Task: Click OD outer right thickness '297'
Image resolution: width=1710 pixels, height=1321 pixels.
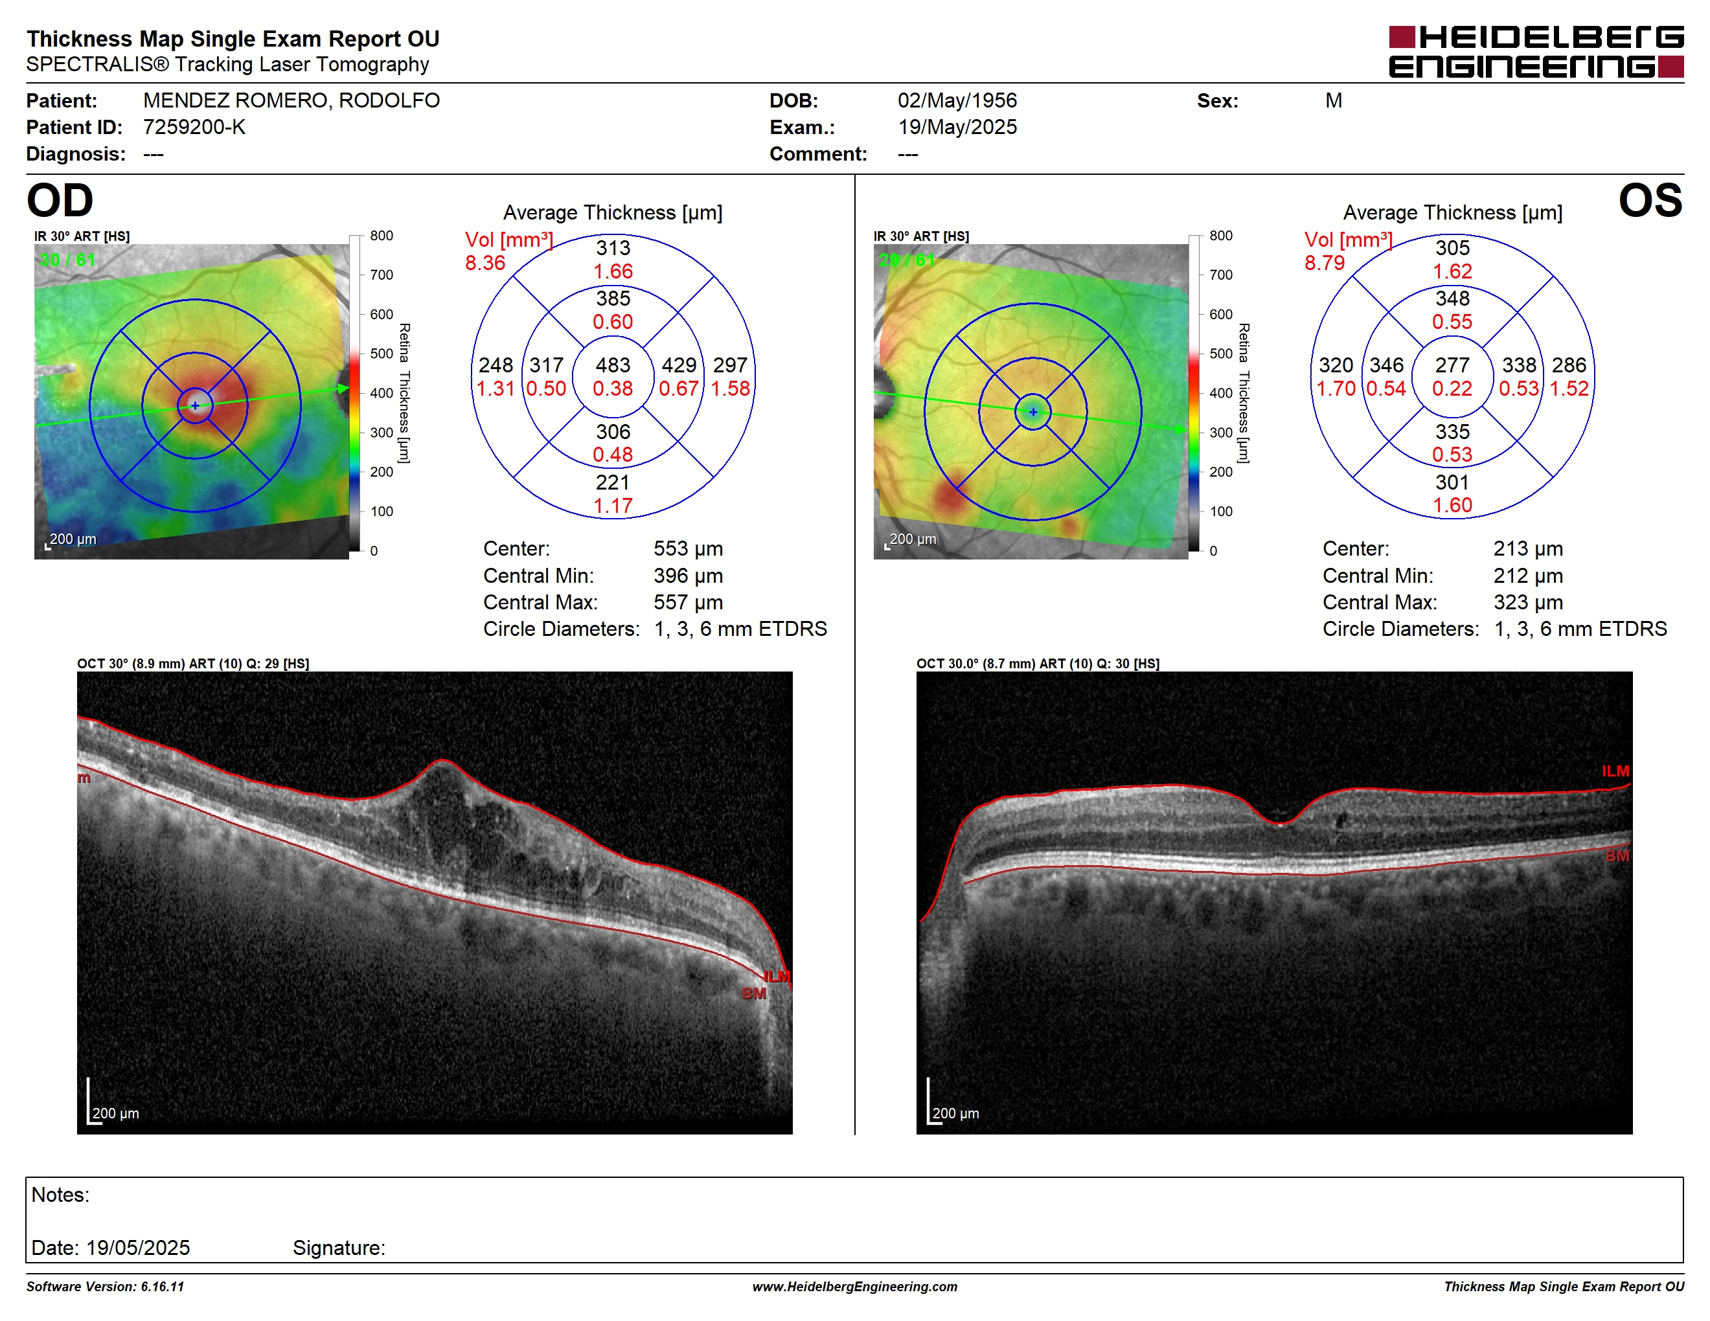Action: 730,365
